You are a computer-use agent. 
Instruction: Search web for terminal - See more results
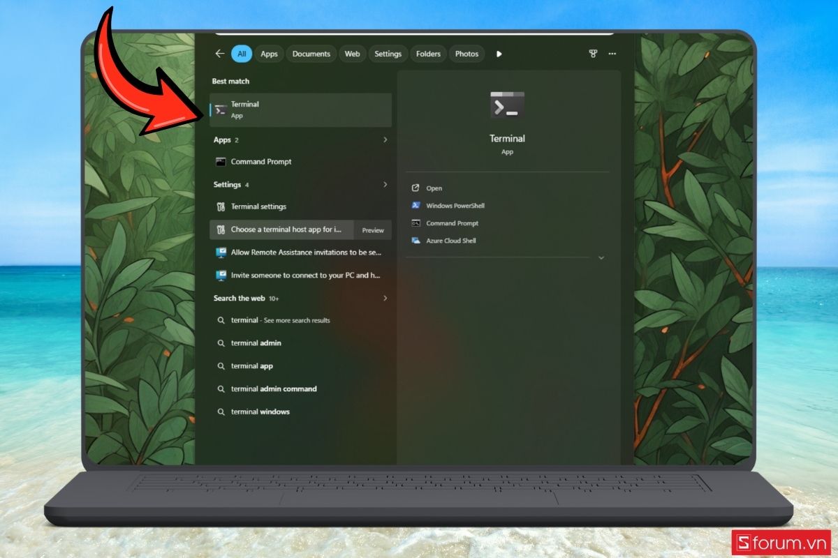pos(301,320)
